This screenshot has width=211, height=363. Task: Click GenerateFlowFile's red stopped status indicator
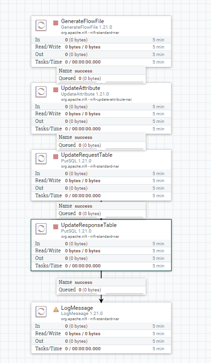pos(56,23)
